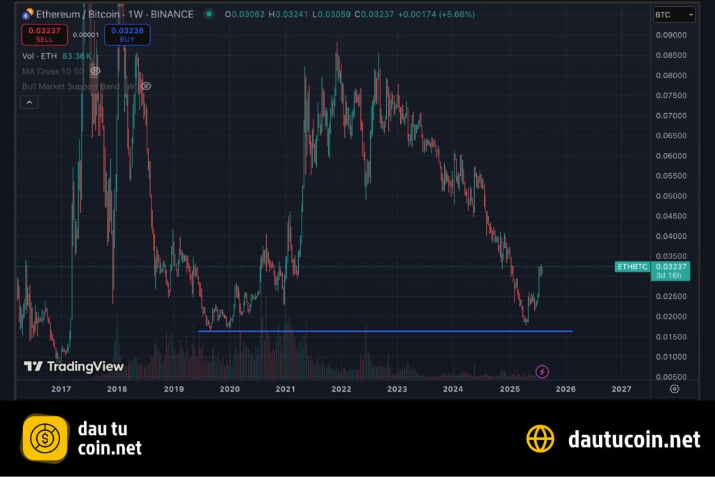Screen dimensions: 715x477
Task: Select the blue horizontal support line
Action: click(x=385, y=331)
